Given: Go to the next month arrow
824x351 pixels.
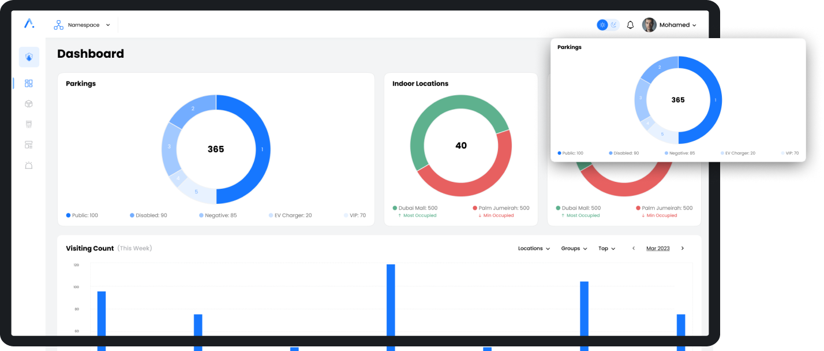Looking at the screenshot, I should [683, 248].
